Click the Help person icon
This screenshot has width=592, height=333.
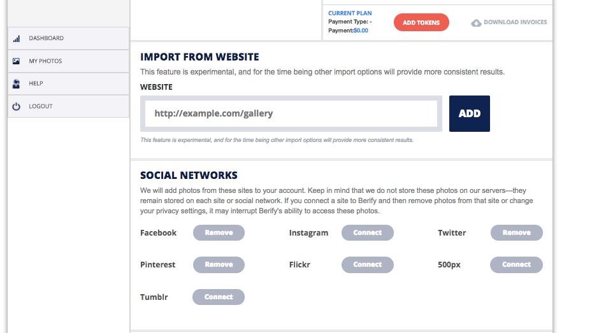[16, 83]
